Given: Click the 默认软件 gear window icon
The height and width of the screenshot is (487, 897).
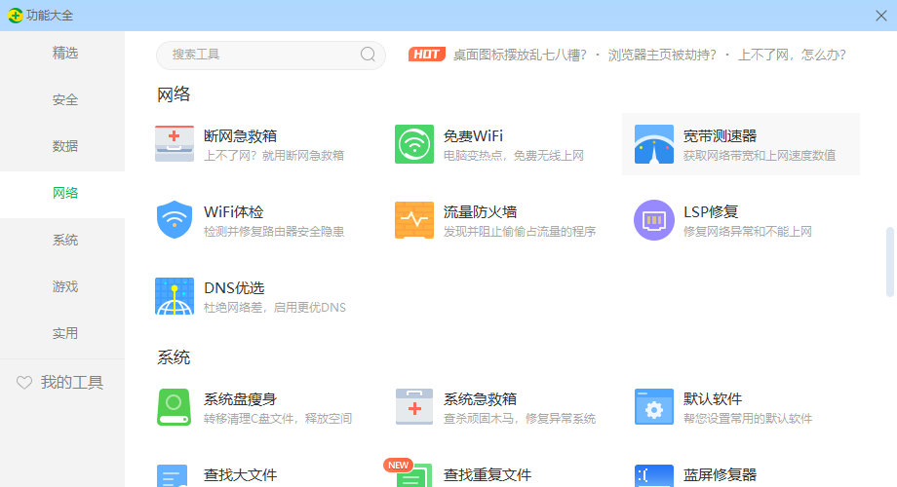Looking at the screenshot, I should pyautogui.click(x=654, y=407).
